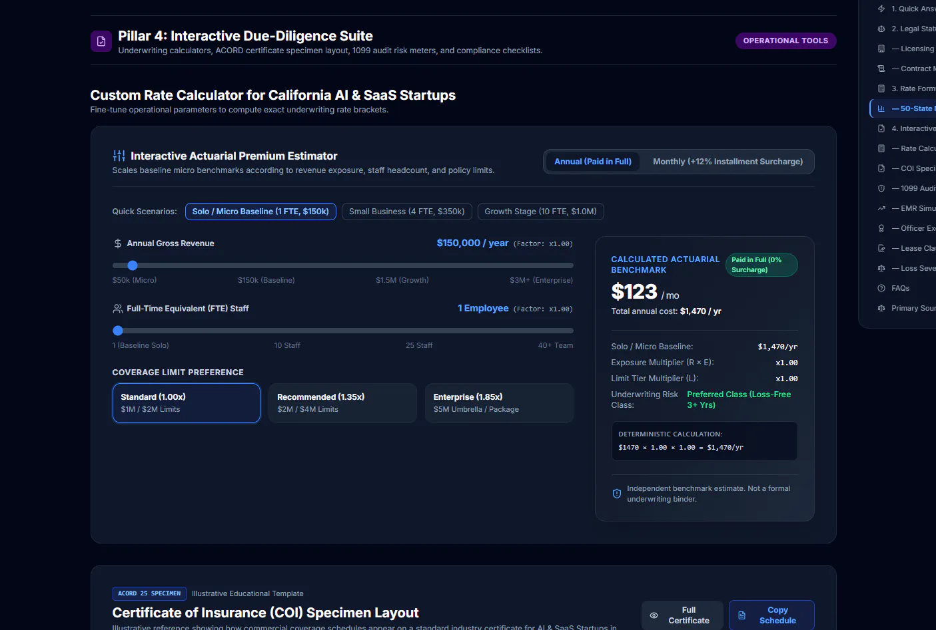Click the icon beside the 1099 Audit sidebar item

click(x=881, y=188)
